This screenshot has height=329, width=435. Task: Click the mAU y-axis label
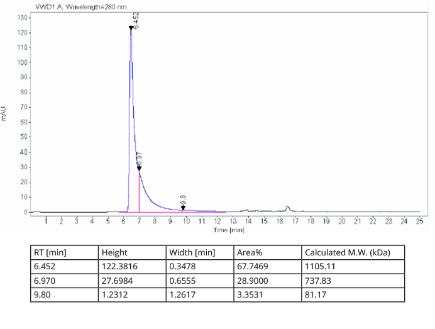[x=6, y=114]
